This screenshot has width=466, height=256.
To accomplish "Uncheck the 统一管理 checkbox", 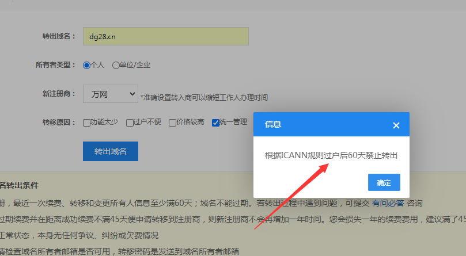I will [x=215, y=122].
